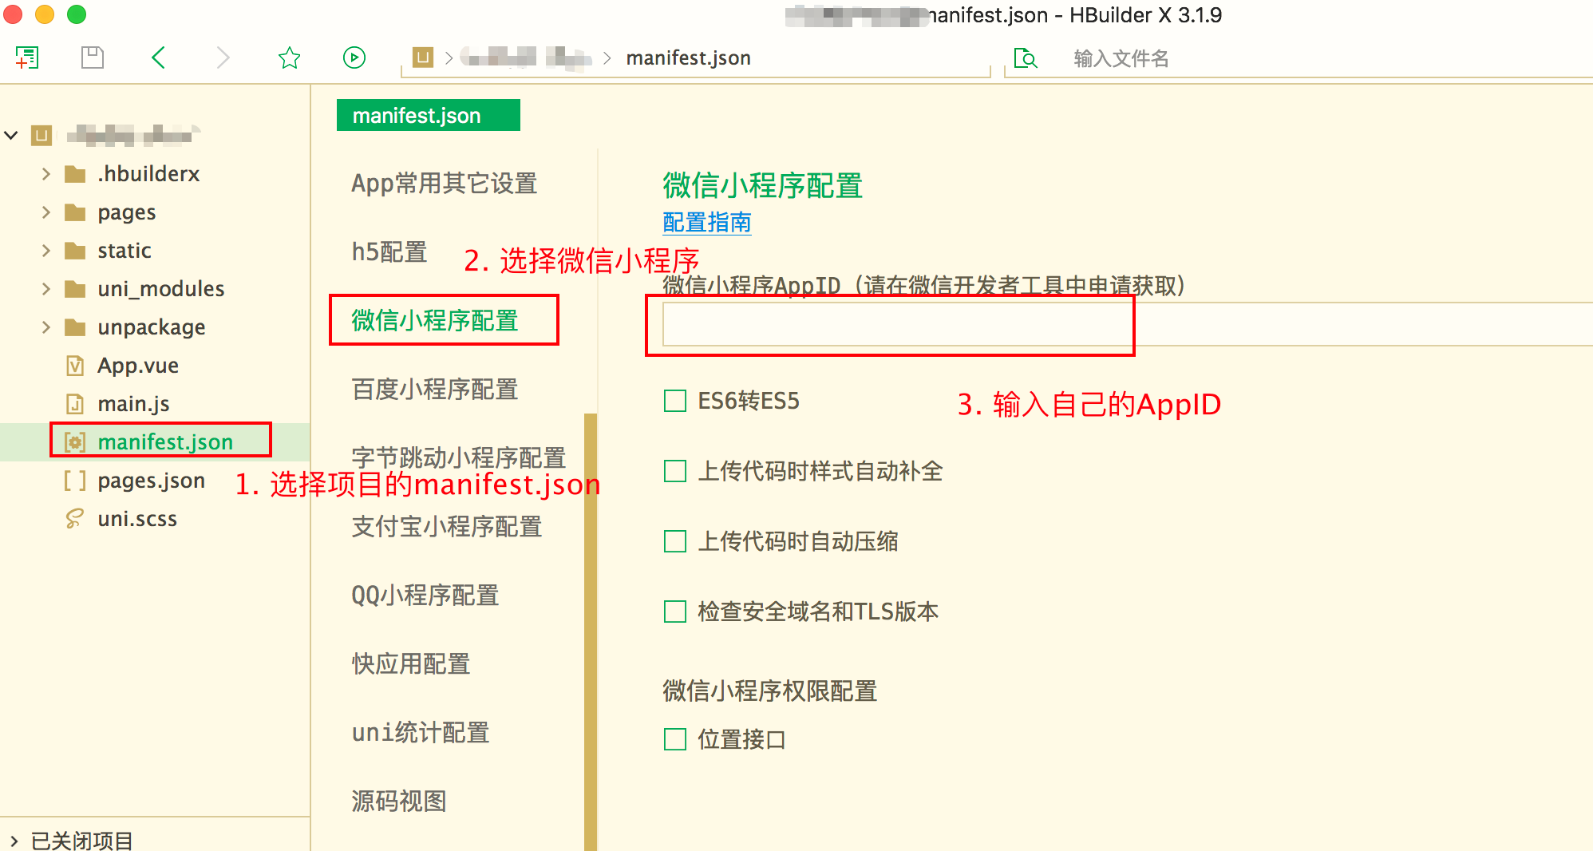The image size is (1593, 851).
Task: Click the file search magnifier icon
Action: (x=1025, y=58)
